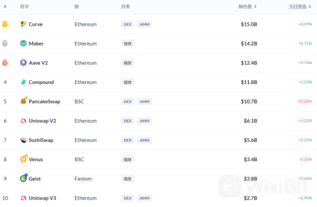Open the Uniswap V3 protocol link
This screenshot has width=317, height=207.
42,198
